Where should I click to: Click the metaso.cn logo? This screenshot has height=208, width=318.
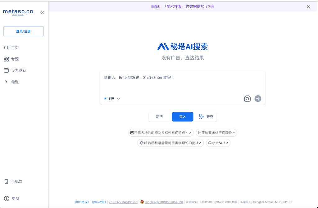(18, 12)
